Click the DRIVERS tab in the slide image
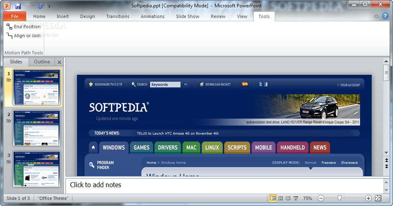Image resolution: width=393 pixels, height=206 pixels. click(168, 148)
